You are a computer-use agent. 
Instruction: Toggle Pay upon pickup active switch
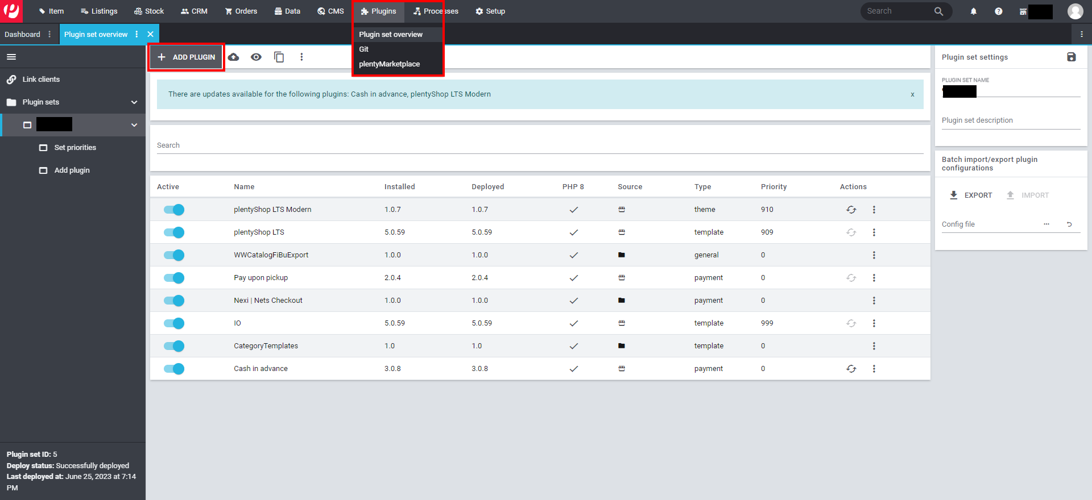click(x=174, y=278)
